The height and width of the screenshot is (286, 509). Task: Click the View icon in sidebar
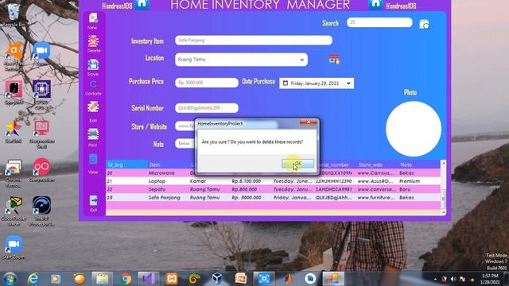(93, 160)
